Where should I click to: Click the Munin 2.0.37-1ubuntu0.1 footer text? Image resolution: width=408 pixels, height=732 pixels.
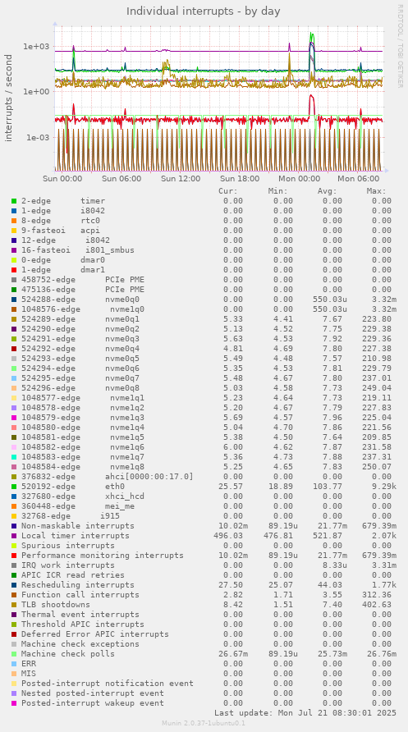[x=204, y=723]
